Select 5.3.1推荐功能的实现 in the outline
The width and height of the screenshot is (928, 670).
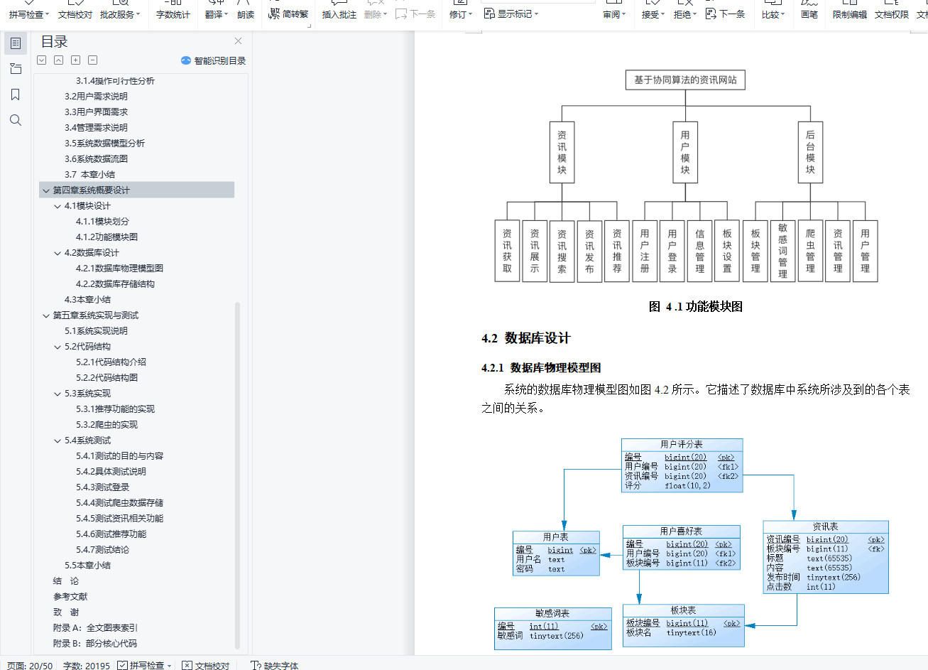115,409
